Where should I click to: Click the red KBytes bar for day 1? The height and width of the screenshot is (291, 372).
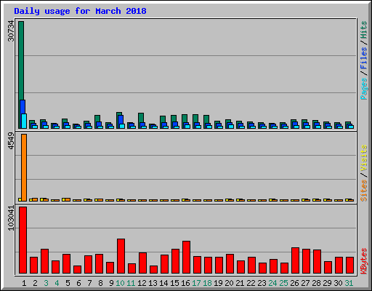23,240
